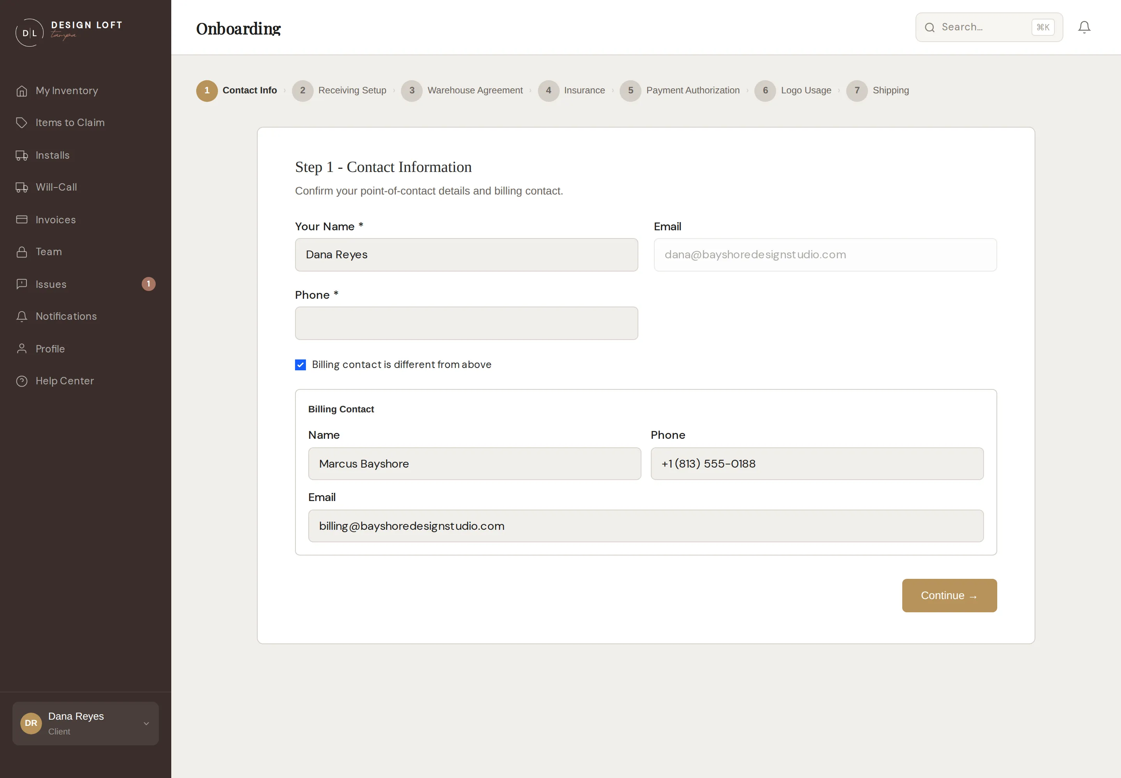Click Dana Reyes account name in sidebar
Viewport: 1121px width, 778px height.
click(x=76, y=716)
